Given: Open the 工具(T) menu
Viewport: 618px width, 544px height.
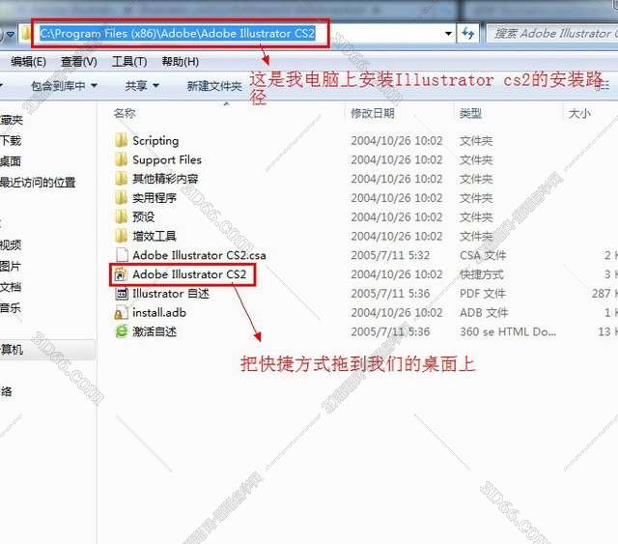Looking at the screenshot, I should 129,62.
